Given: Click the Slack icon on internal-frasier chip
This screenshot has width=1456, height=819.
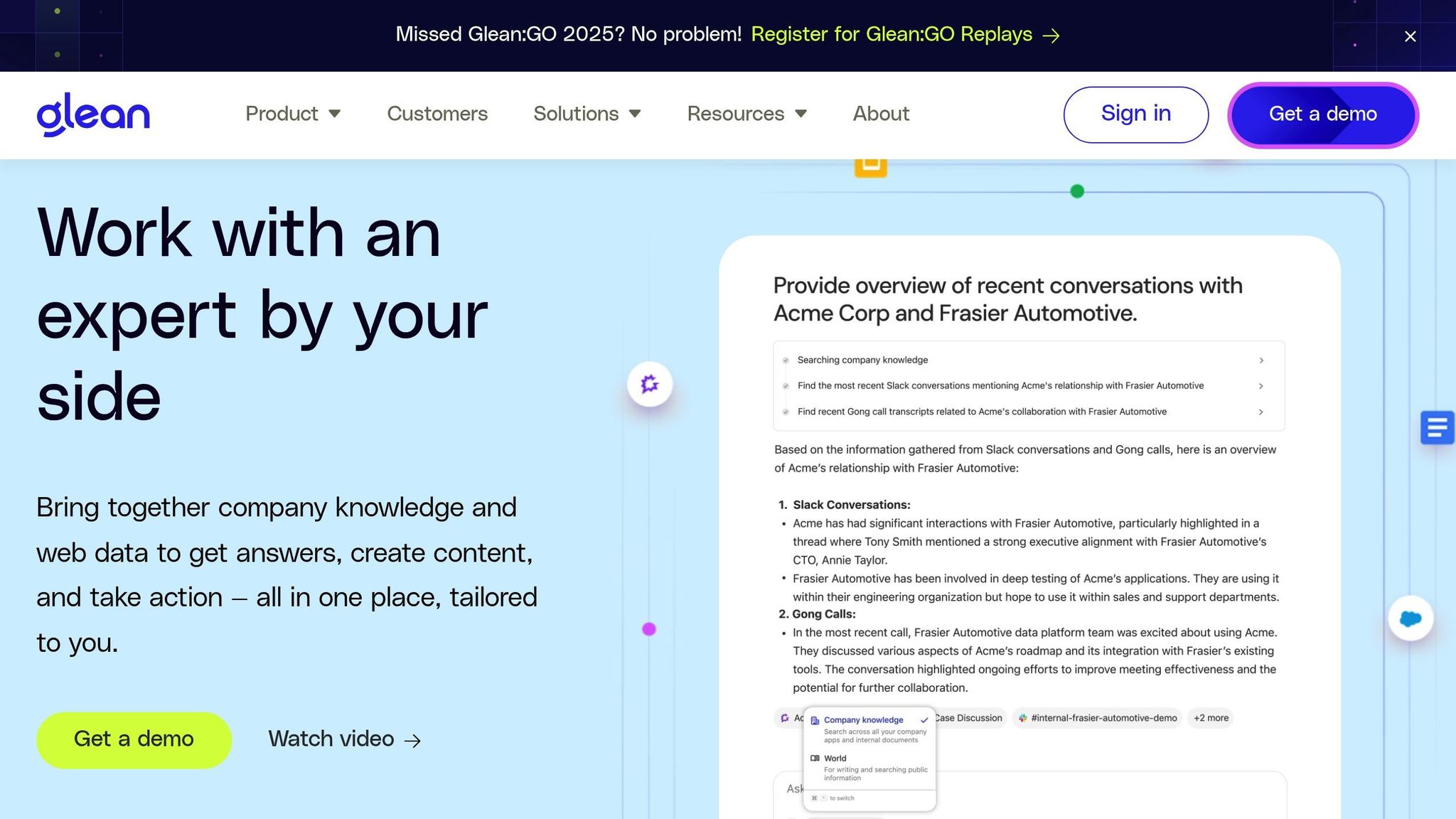Looking at the screenshot, I should click(1022, 718).
